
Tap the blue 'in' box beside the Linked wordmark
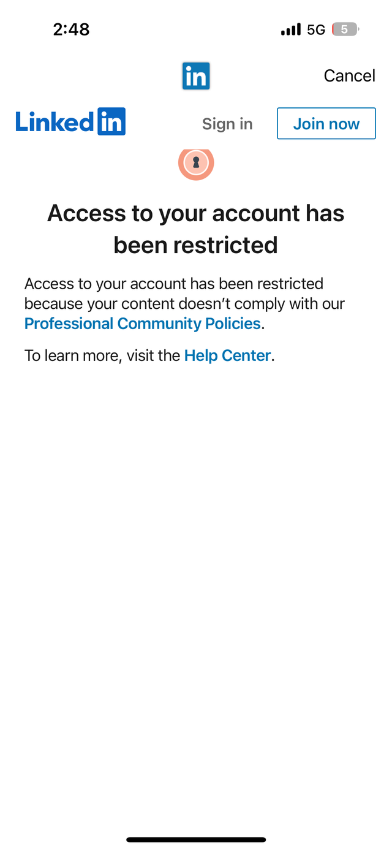click(111, 121)
